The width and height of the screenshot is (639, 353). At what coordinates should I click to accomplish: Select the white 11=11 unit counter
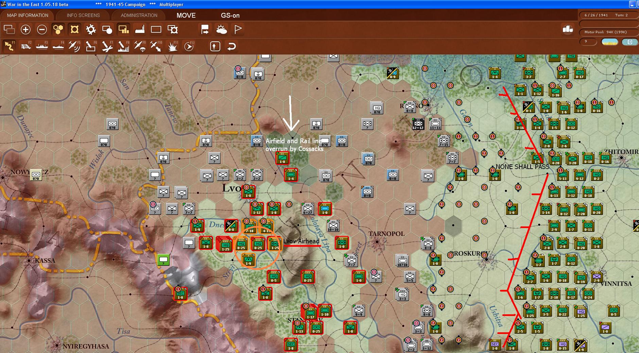[x=435, y=124]
